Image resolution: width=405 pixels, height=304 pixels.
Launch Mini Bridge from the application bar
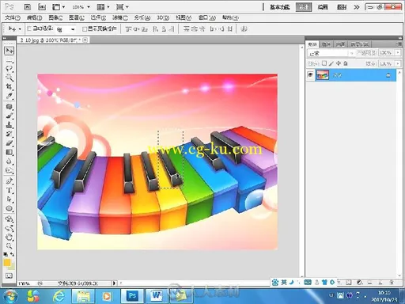(x=42, y=7)
